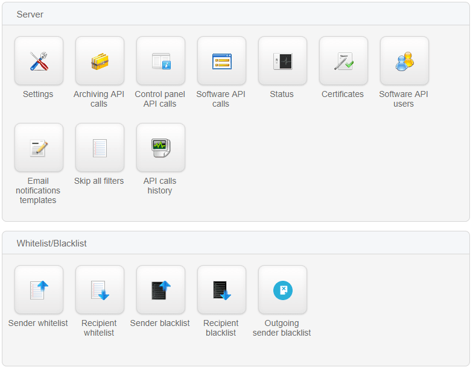Click the "Email notifications templates" label
473x370 pixels.
point(38,190)
